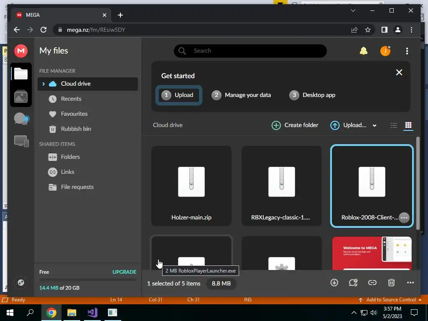Screen dimensions: 428x321
Task: Open the Welcome to MEGA file
Action: point(372,253)
